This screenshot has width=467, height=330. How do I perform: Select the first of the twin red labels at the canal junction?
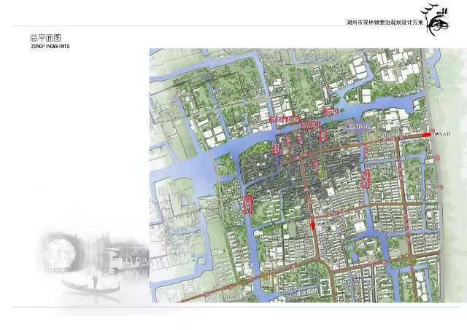276,119
